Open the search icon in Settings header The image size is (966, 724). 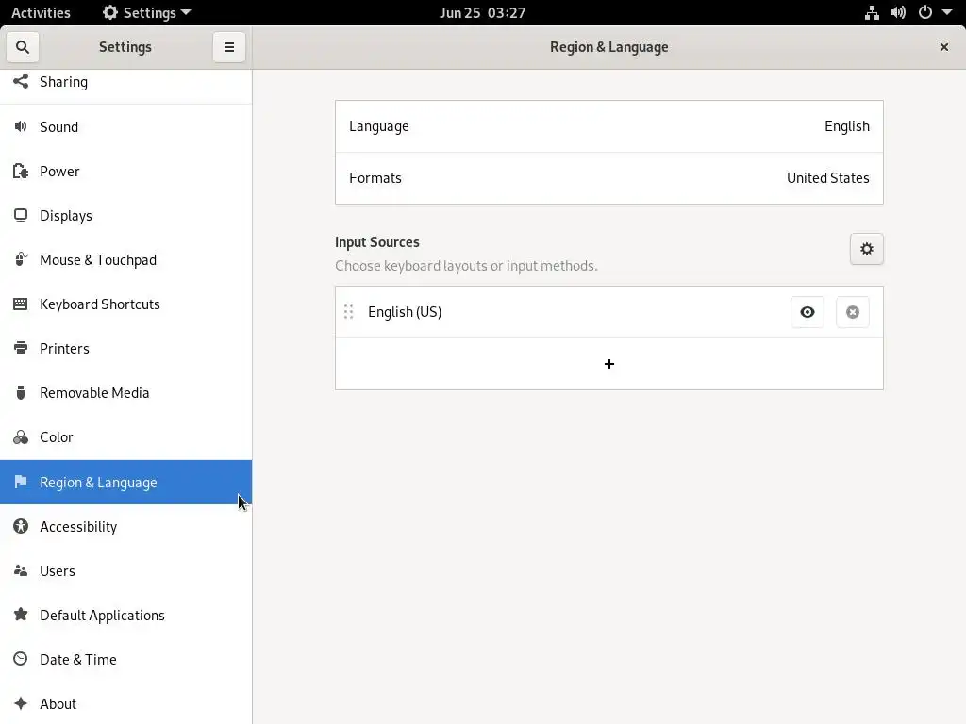[23, 47]
